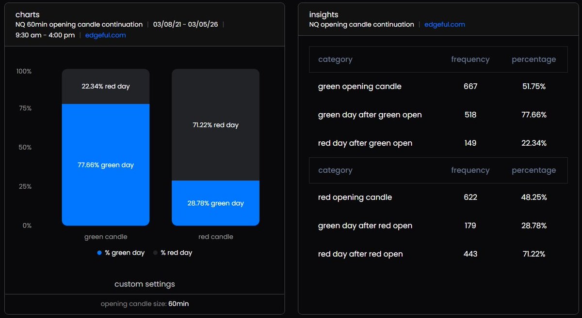Viewport: 582px width, 318px height.
Task: Click the 'green candle' axis label
Action: point(106,237)
